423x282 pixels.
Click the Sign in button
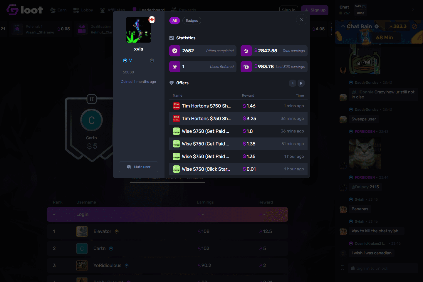pyautogui.click(x=288, y=10)
